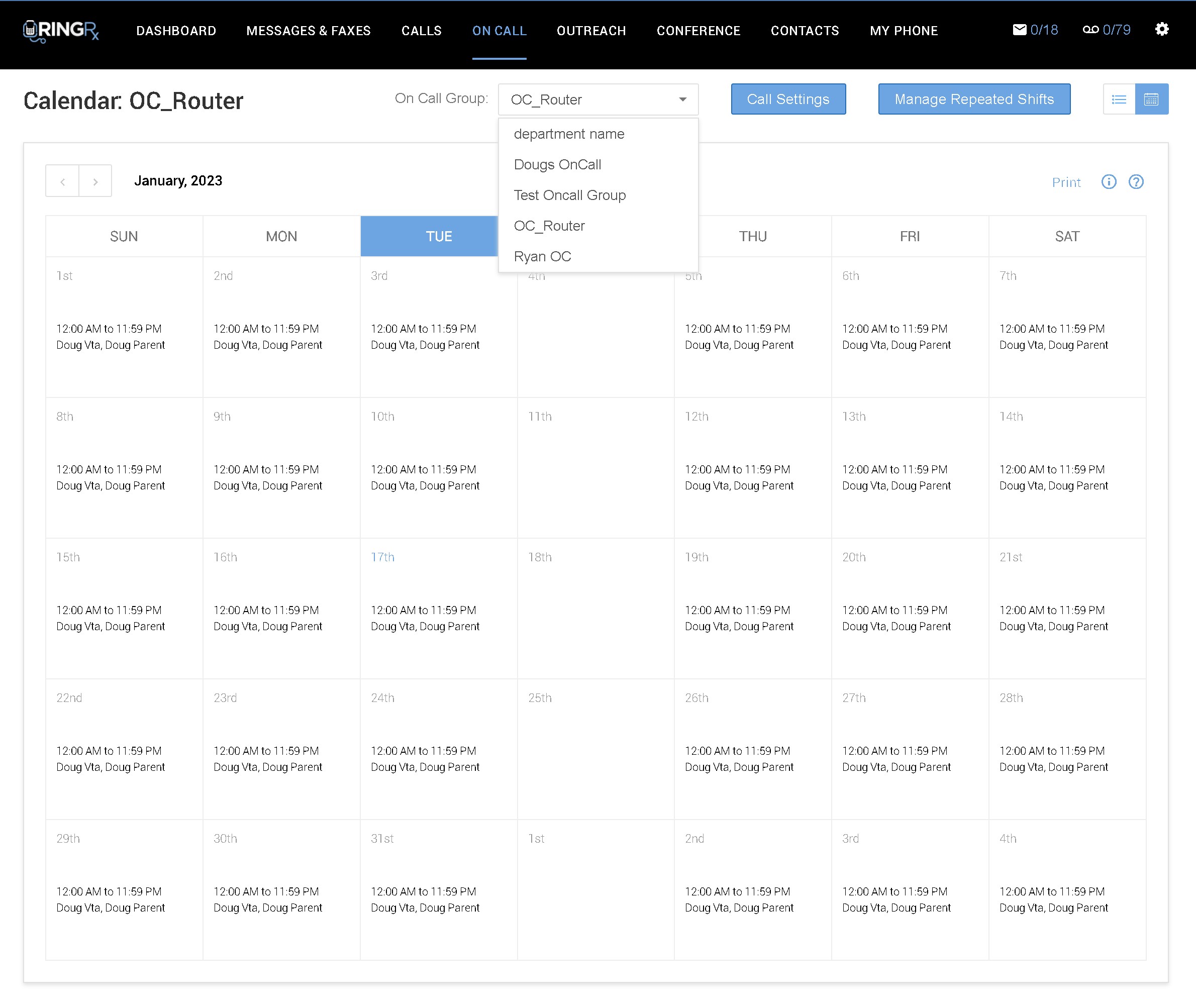Select Dougs OnCall from dropdown list
Screen dimensions: 1196x1006
557,165
